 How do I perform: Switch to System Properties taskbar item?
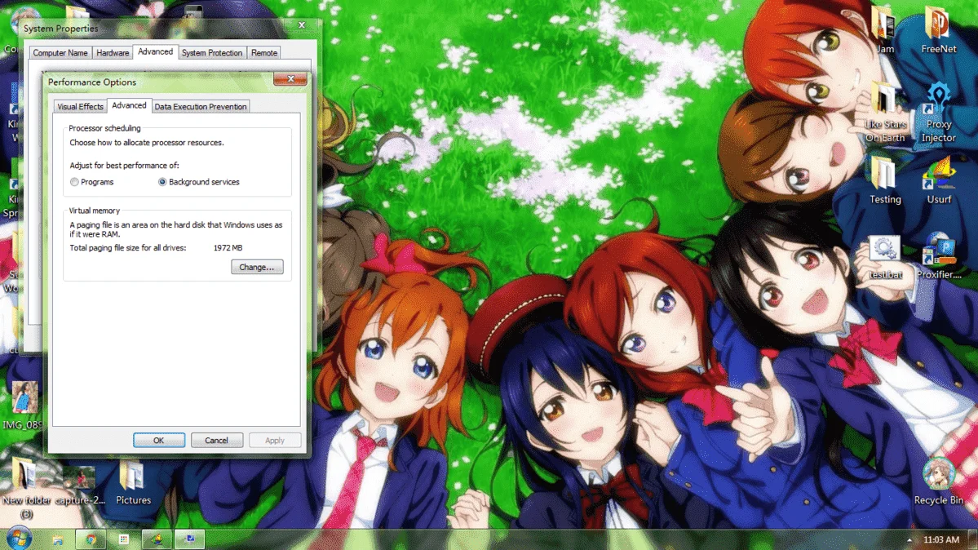pos(189,539)
